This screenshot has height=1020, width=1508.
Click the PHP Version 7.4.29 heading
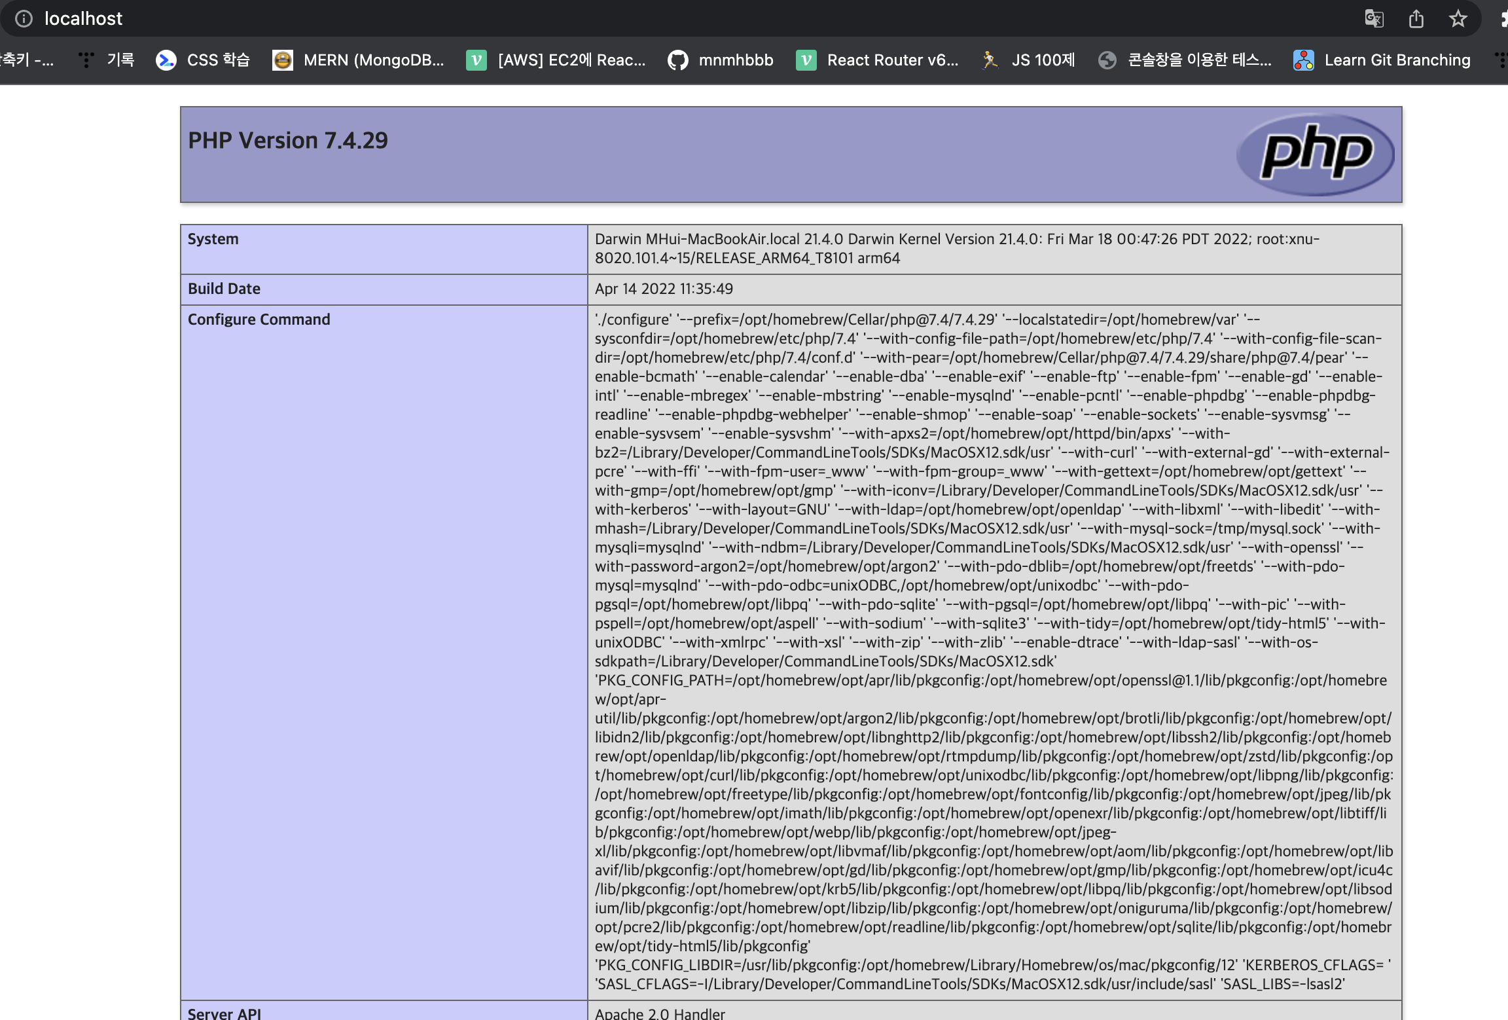287,141
